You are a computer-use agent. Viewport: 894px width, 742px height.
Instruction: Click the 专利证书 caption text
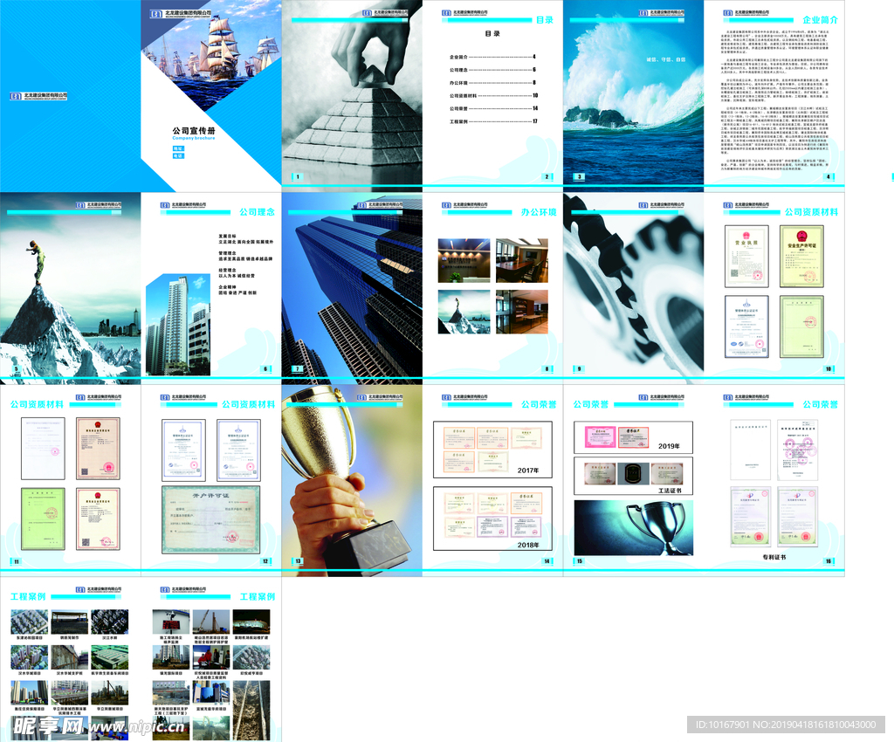(x=774, y=556)
